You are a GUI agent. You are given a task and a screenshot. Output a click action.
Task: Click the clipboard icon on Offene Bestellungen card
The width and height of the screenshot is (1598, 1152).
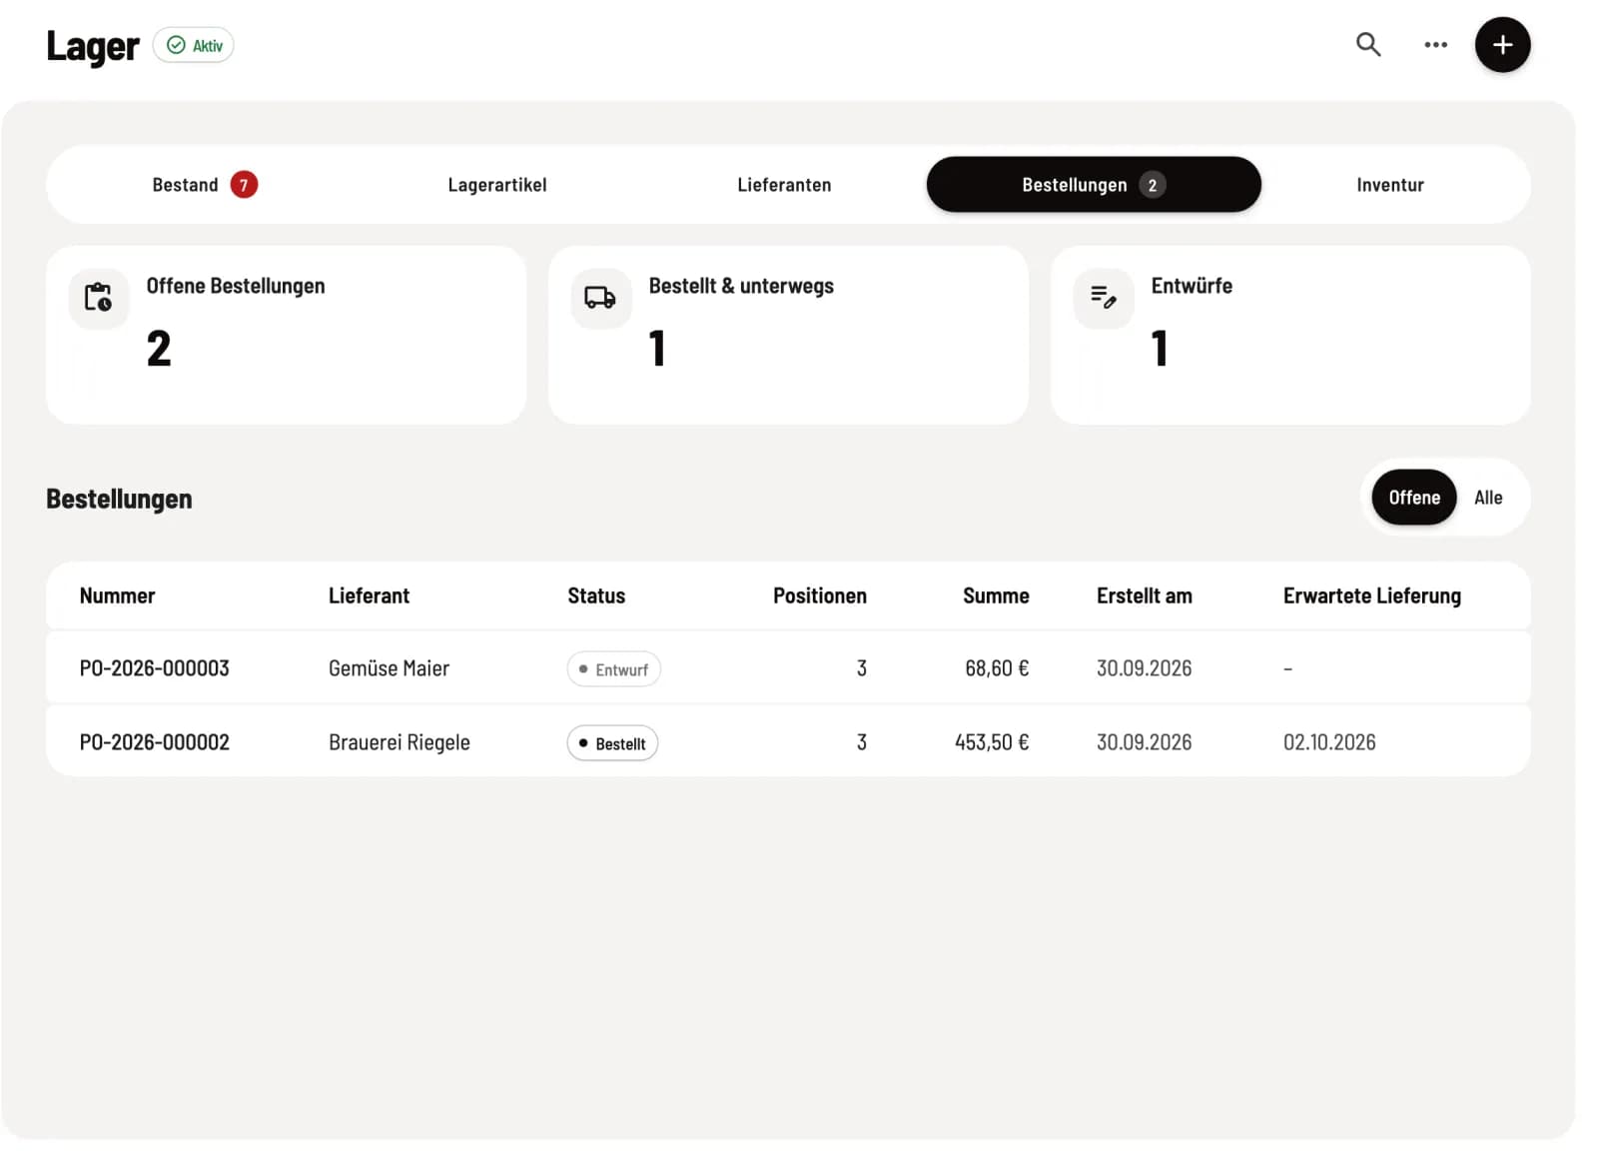99,298
